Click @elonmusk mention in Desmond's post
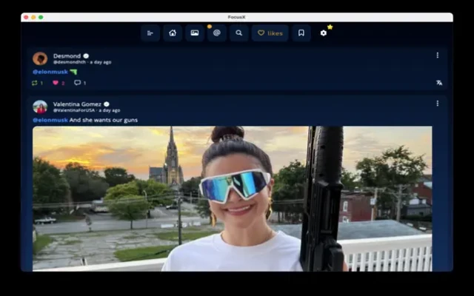474x296 pixels. [x=50, y=72]
